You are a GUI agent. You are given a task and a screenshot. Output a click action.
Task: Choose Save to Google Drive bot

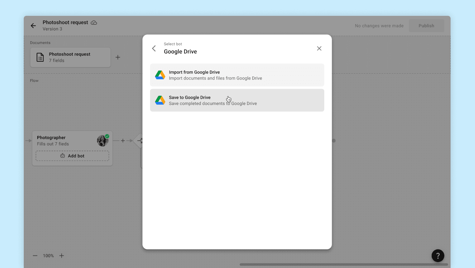(237, 100)
